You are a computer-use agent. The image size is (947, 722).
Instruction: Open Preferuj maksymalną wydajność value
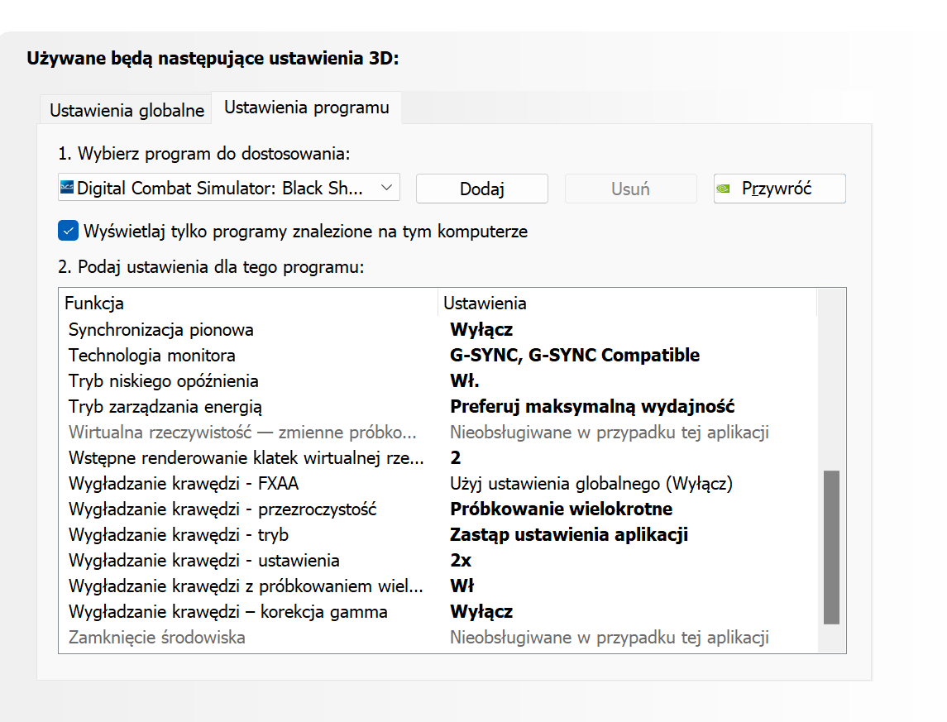(x=592, y=406)
